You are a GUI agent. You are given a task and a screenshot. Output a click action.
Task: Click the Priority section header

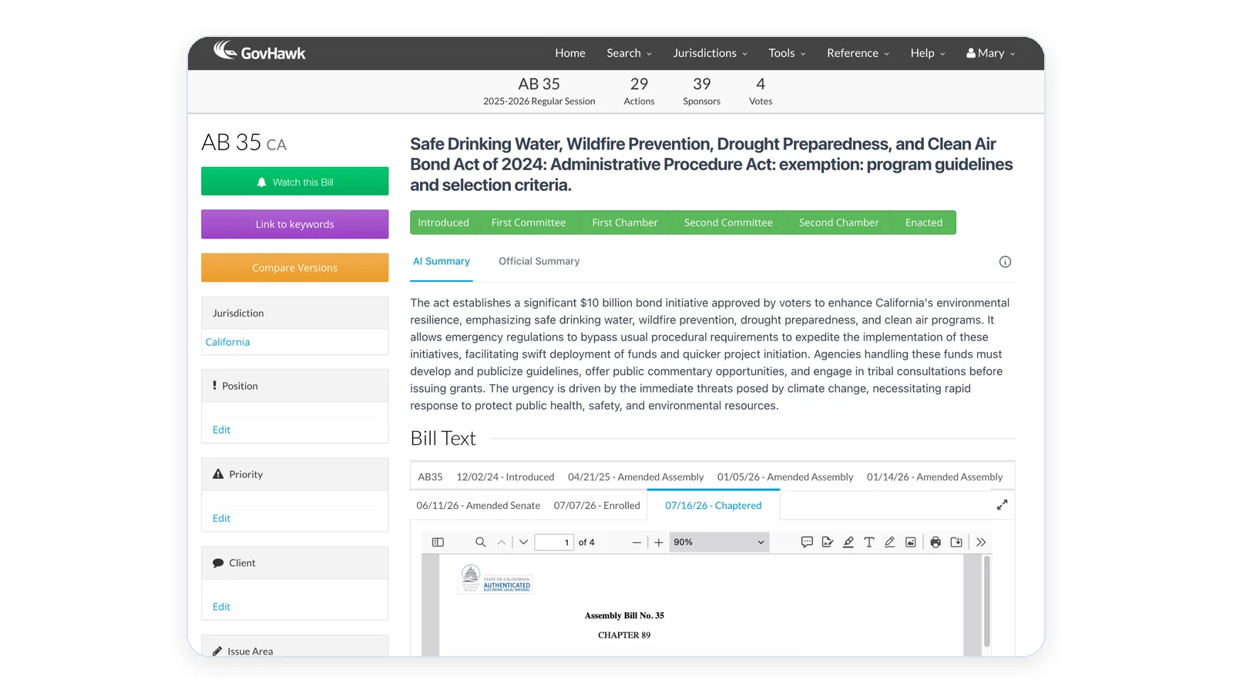[295, 474]
